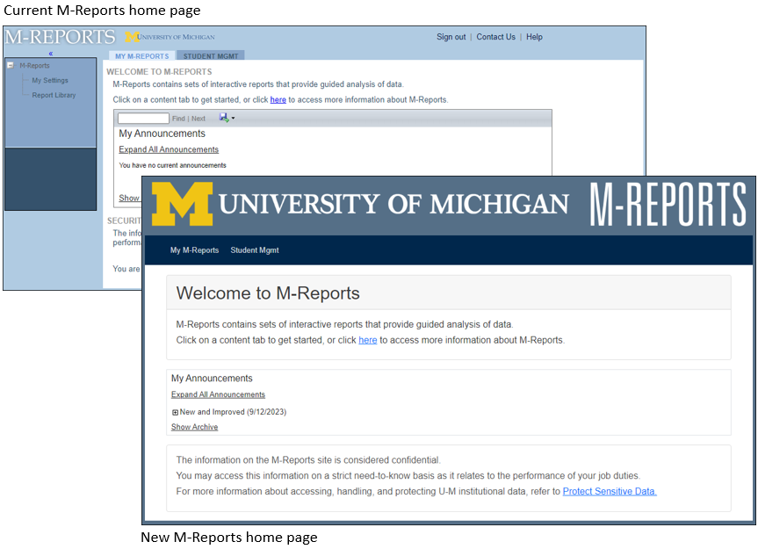
Task: Open the Contact Us page
Action: [x=495, y=37]
